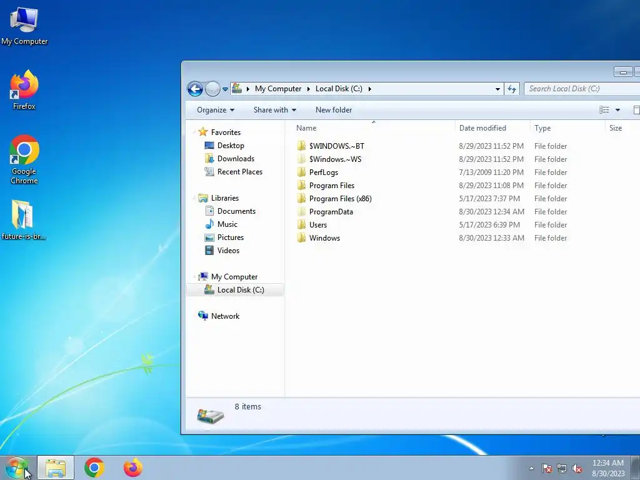Click the Explorer Forward arrow button
Viewport: 640px width, 480px height.
(x=212, y=89)
